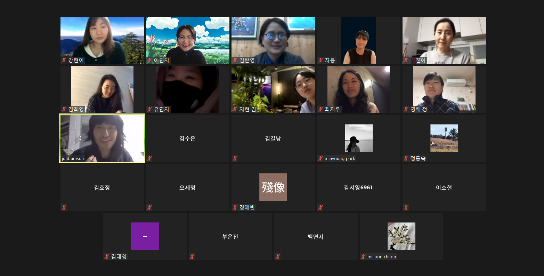Select the 최지우 name label

(x=333, y=109)
